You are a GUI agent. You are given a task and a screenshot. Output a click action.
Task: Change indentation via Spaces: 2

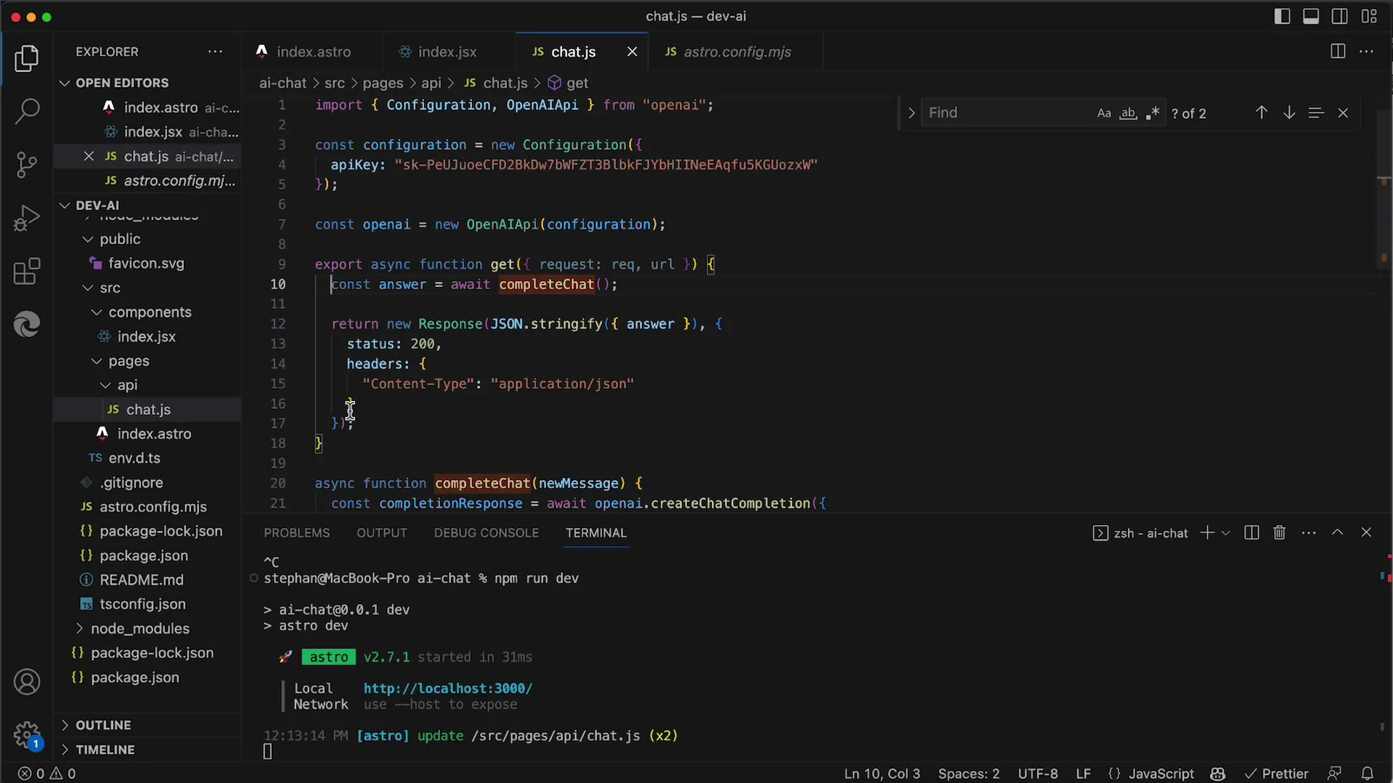click(x=969, y=774)
